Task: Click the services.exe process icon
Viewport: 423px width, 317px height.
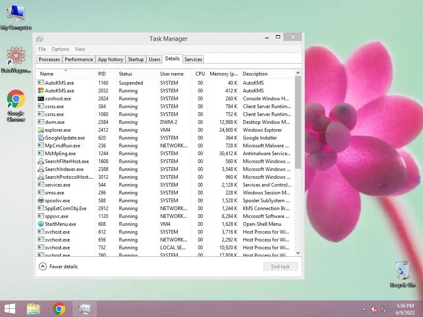Action: coord(41,185)
